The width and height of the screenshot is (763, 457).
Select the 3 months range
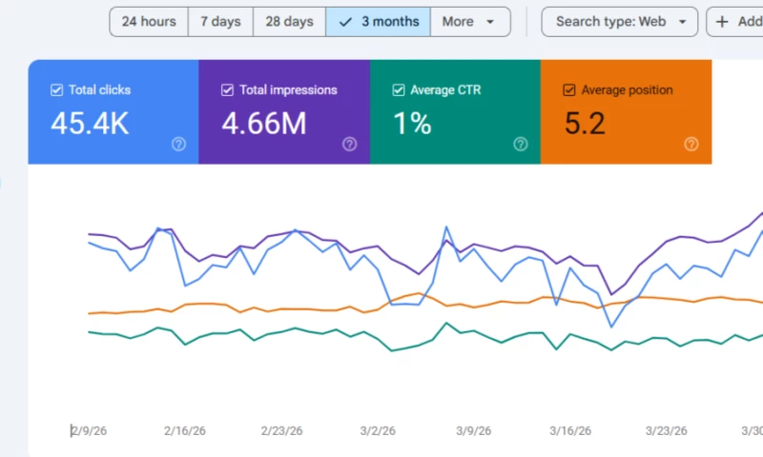pyautogui.click(x=378, y=22)
